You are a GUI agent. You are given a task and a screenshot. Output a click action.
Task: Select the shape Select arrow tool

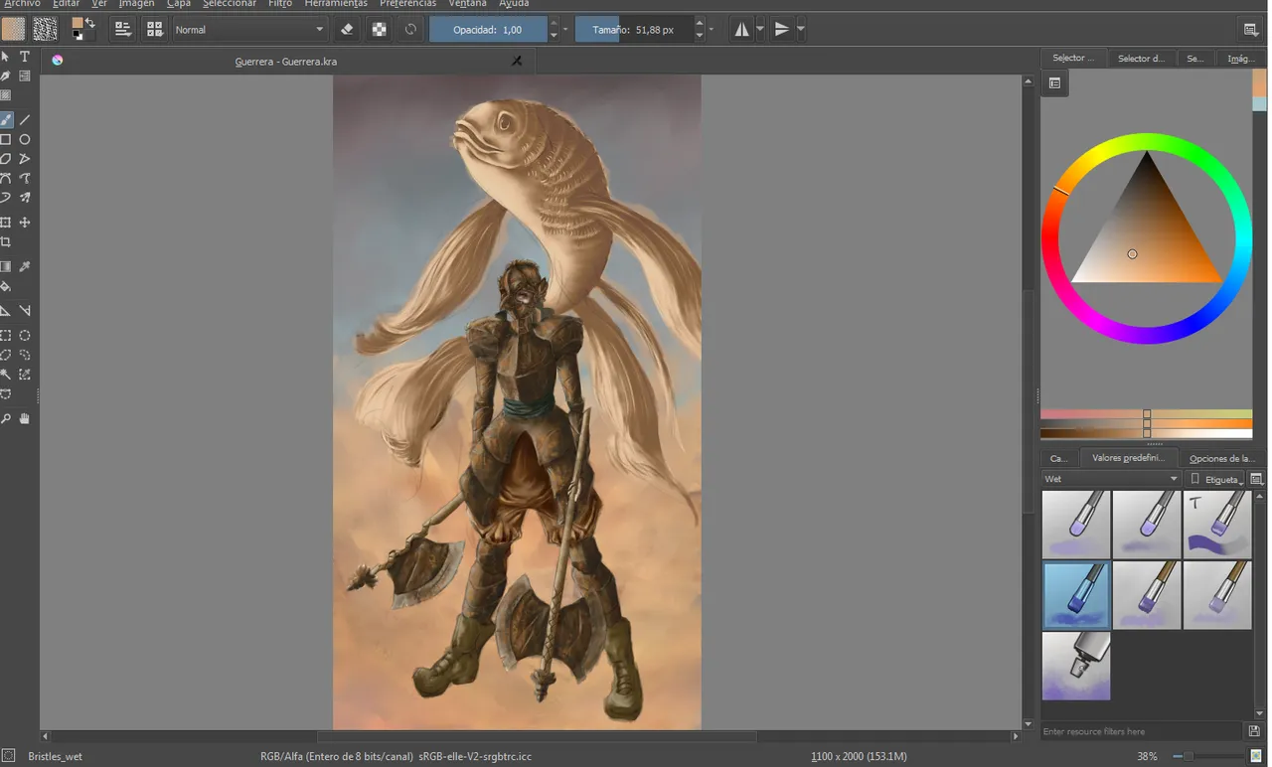click(x=6, y=57)
